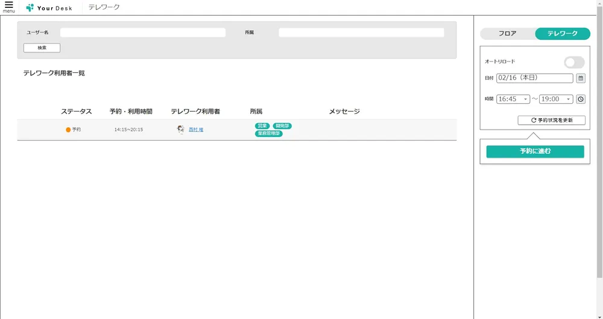
Task: Click the clock icon beside time range
Action: point(581,99)
